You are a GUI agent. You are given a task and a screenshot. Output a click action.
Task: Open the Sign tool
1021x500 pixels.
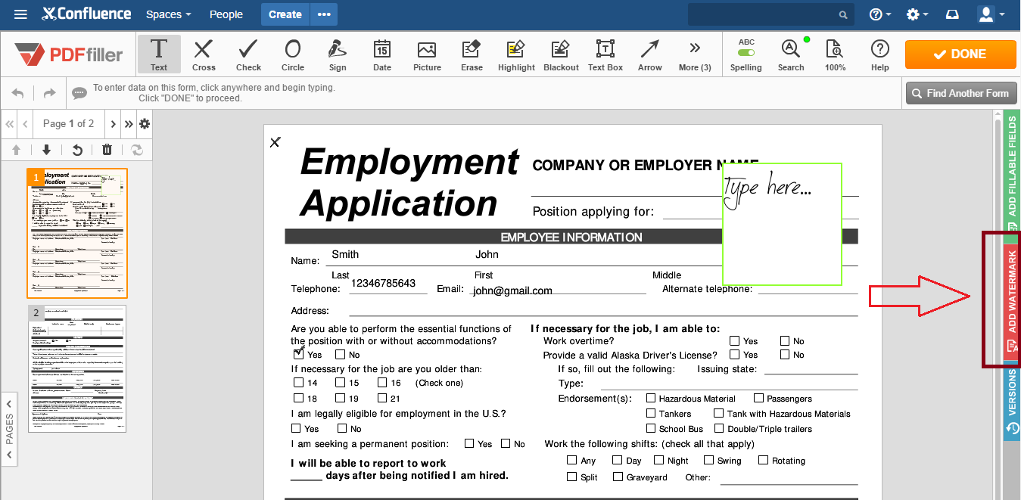pos(338,54)
